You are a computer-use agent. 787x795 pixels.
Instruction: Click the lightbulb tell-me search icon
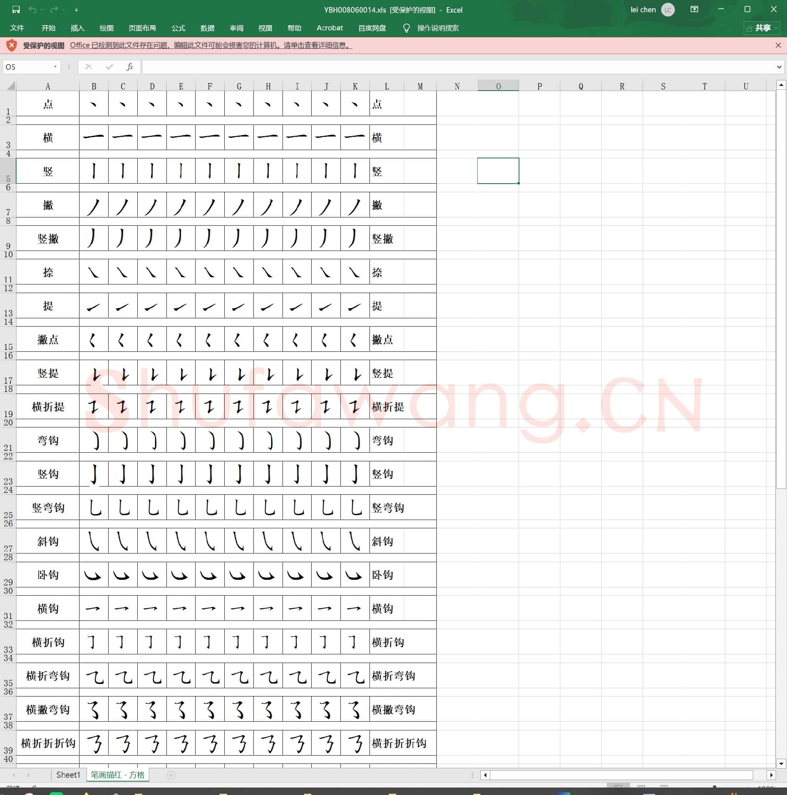pos(406,28)
